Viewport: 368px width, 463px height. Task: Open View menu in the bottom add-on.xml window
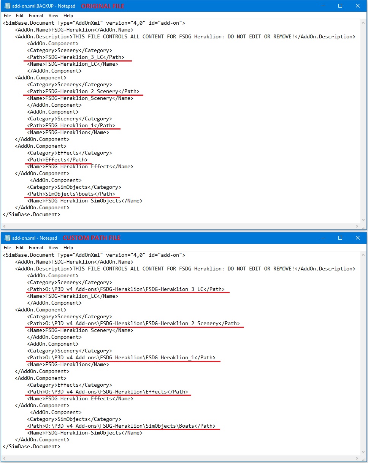(54, 248)
